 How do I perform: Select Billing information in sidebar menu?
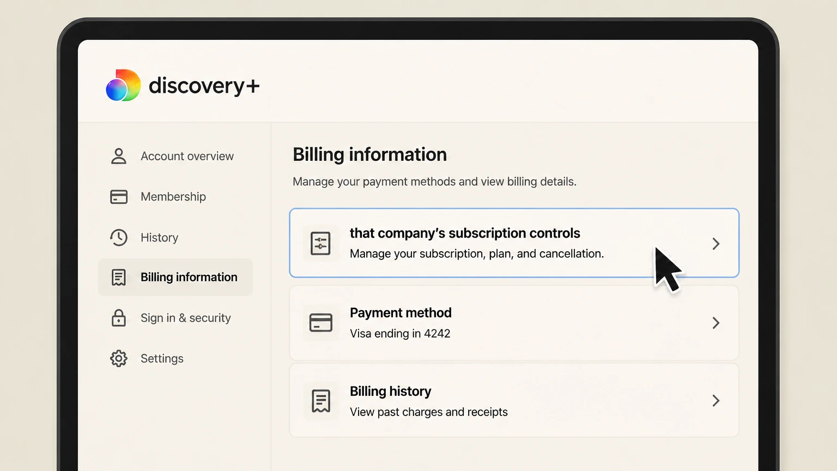[x=175, y=277]
